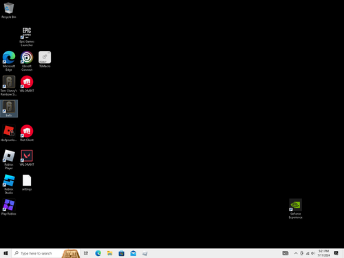Click the taskbar clock showing 5:21 PM
Viewport: 344px width, 258px height.
[323, 253]
